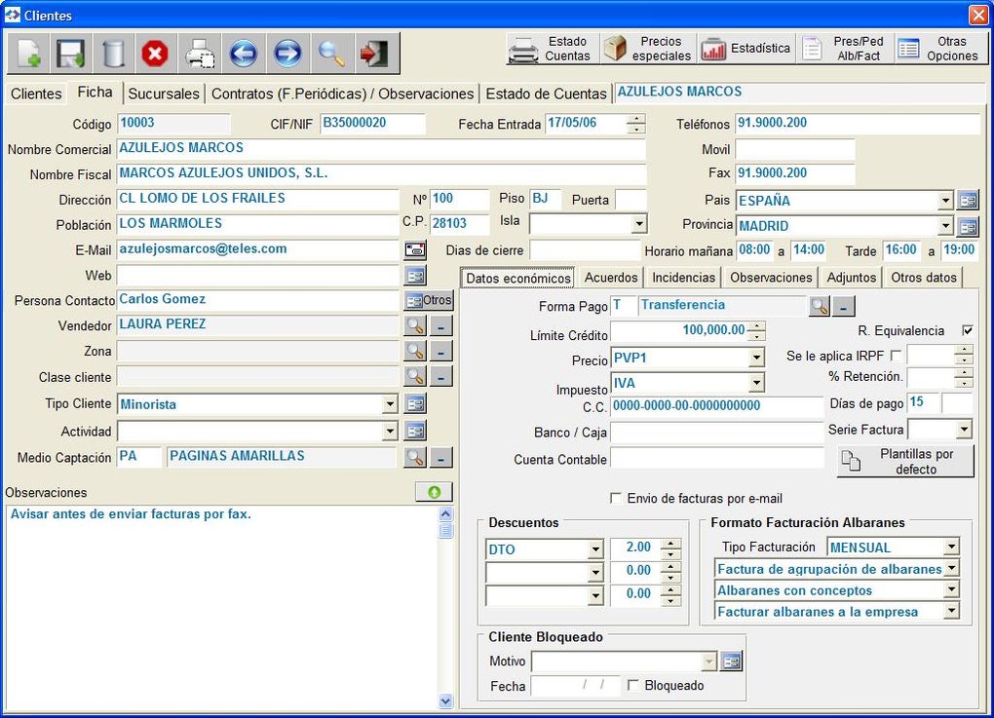Expand the Impuesto IVA dropdown
994x718 pixels.
tap(756, 383)
